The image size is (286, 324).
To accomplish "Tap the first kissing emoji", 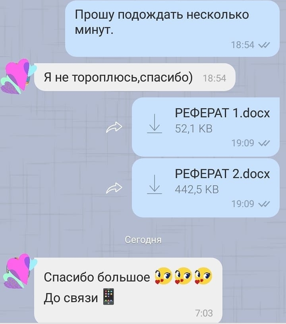I will [163, 276].
